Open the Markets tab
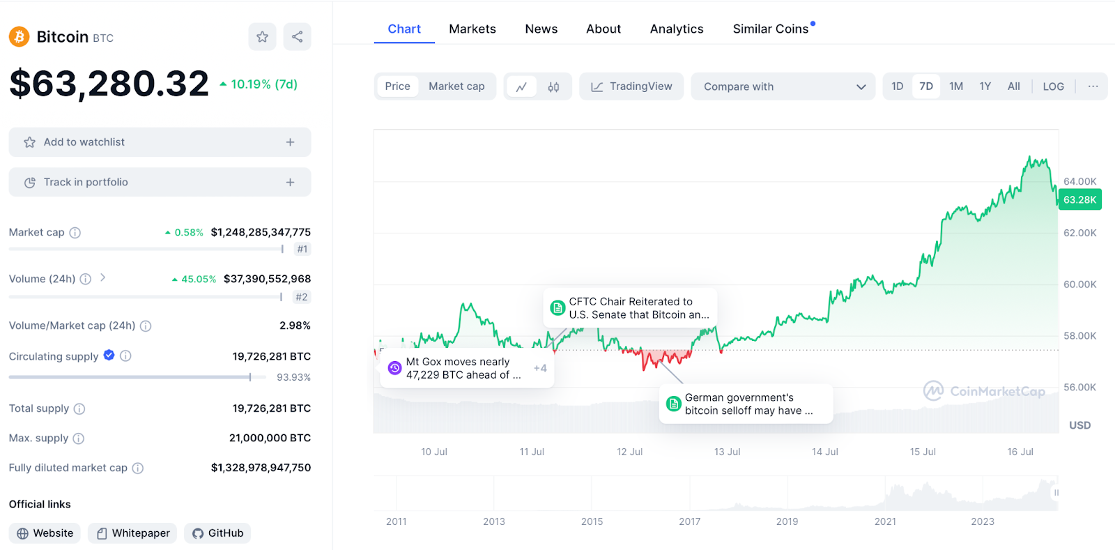The height and width of the screenshot is (550, 1115). pyautogui.click(x=472, y=29)
